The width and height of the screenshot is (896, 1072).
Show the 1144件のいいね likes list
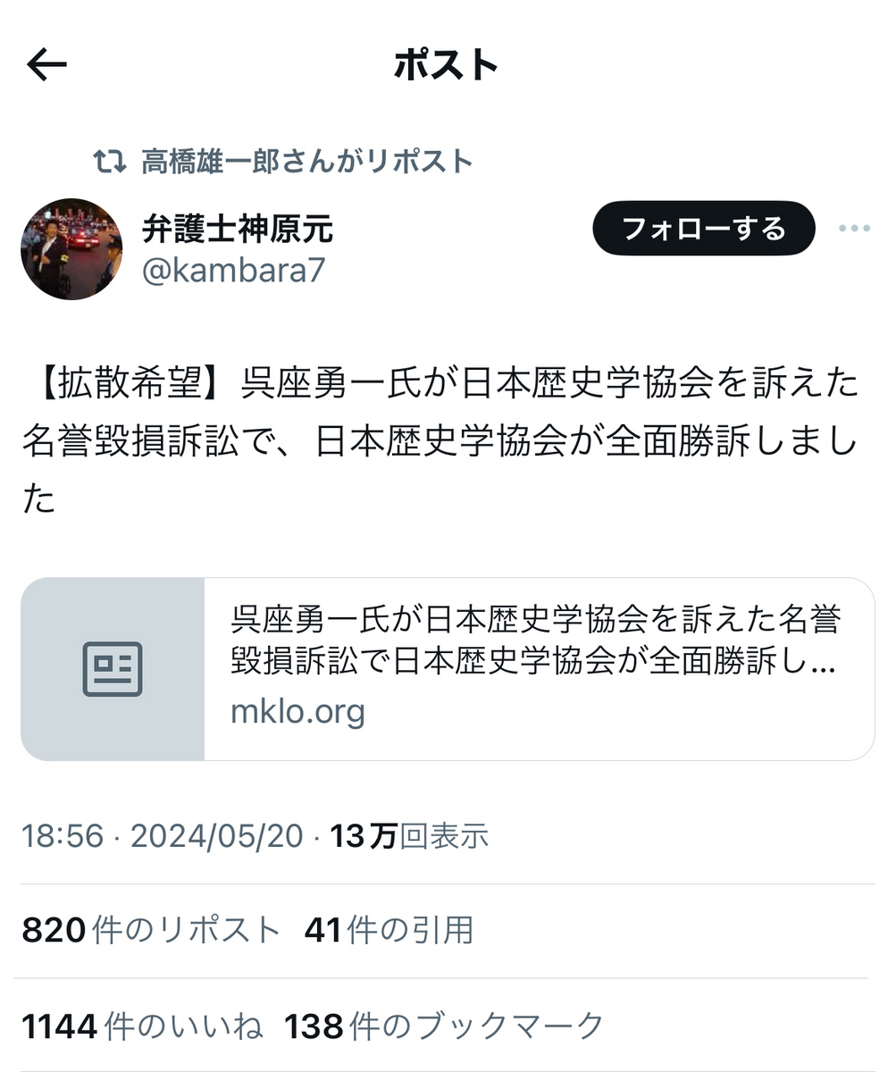tap(142, 1026)
